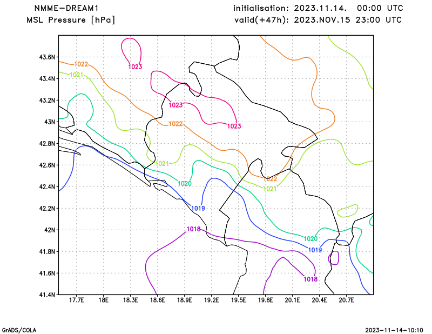This screenshot has width=432, height=334.
Task: Click the 42.4N latitude label
Action: click(x=47, y=186)
